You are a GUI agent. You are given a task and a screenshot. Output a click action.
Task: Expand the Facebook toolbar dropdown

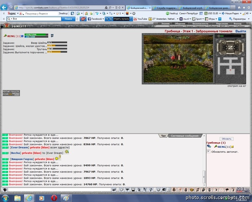[x=103, y=19]
